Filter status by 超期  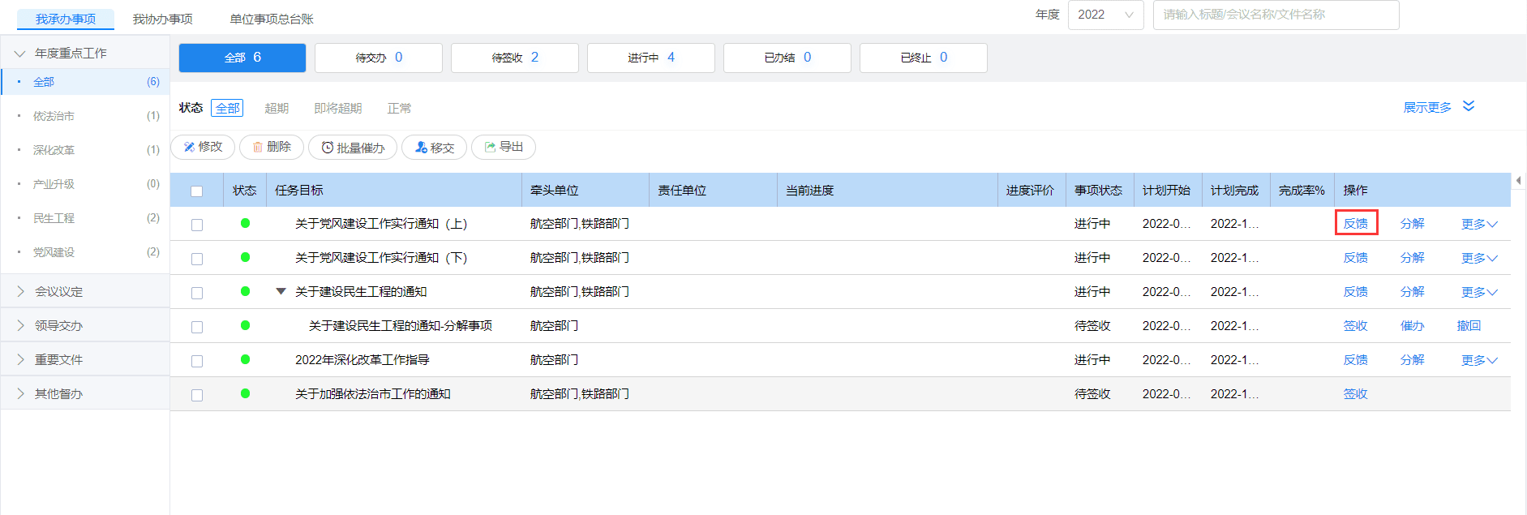coord(277,108)
